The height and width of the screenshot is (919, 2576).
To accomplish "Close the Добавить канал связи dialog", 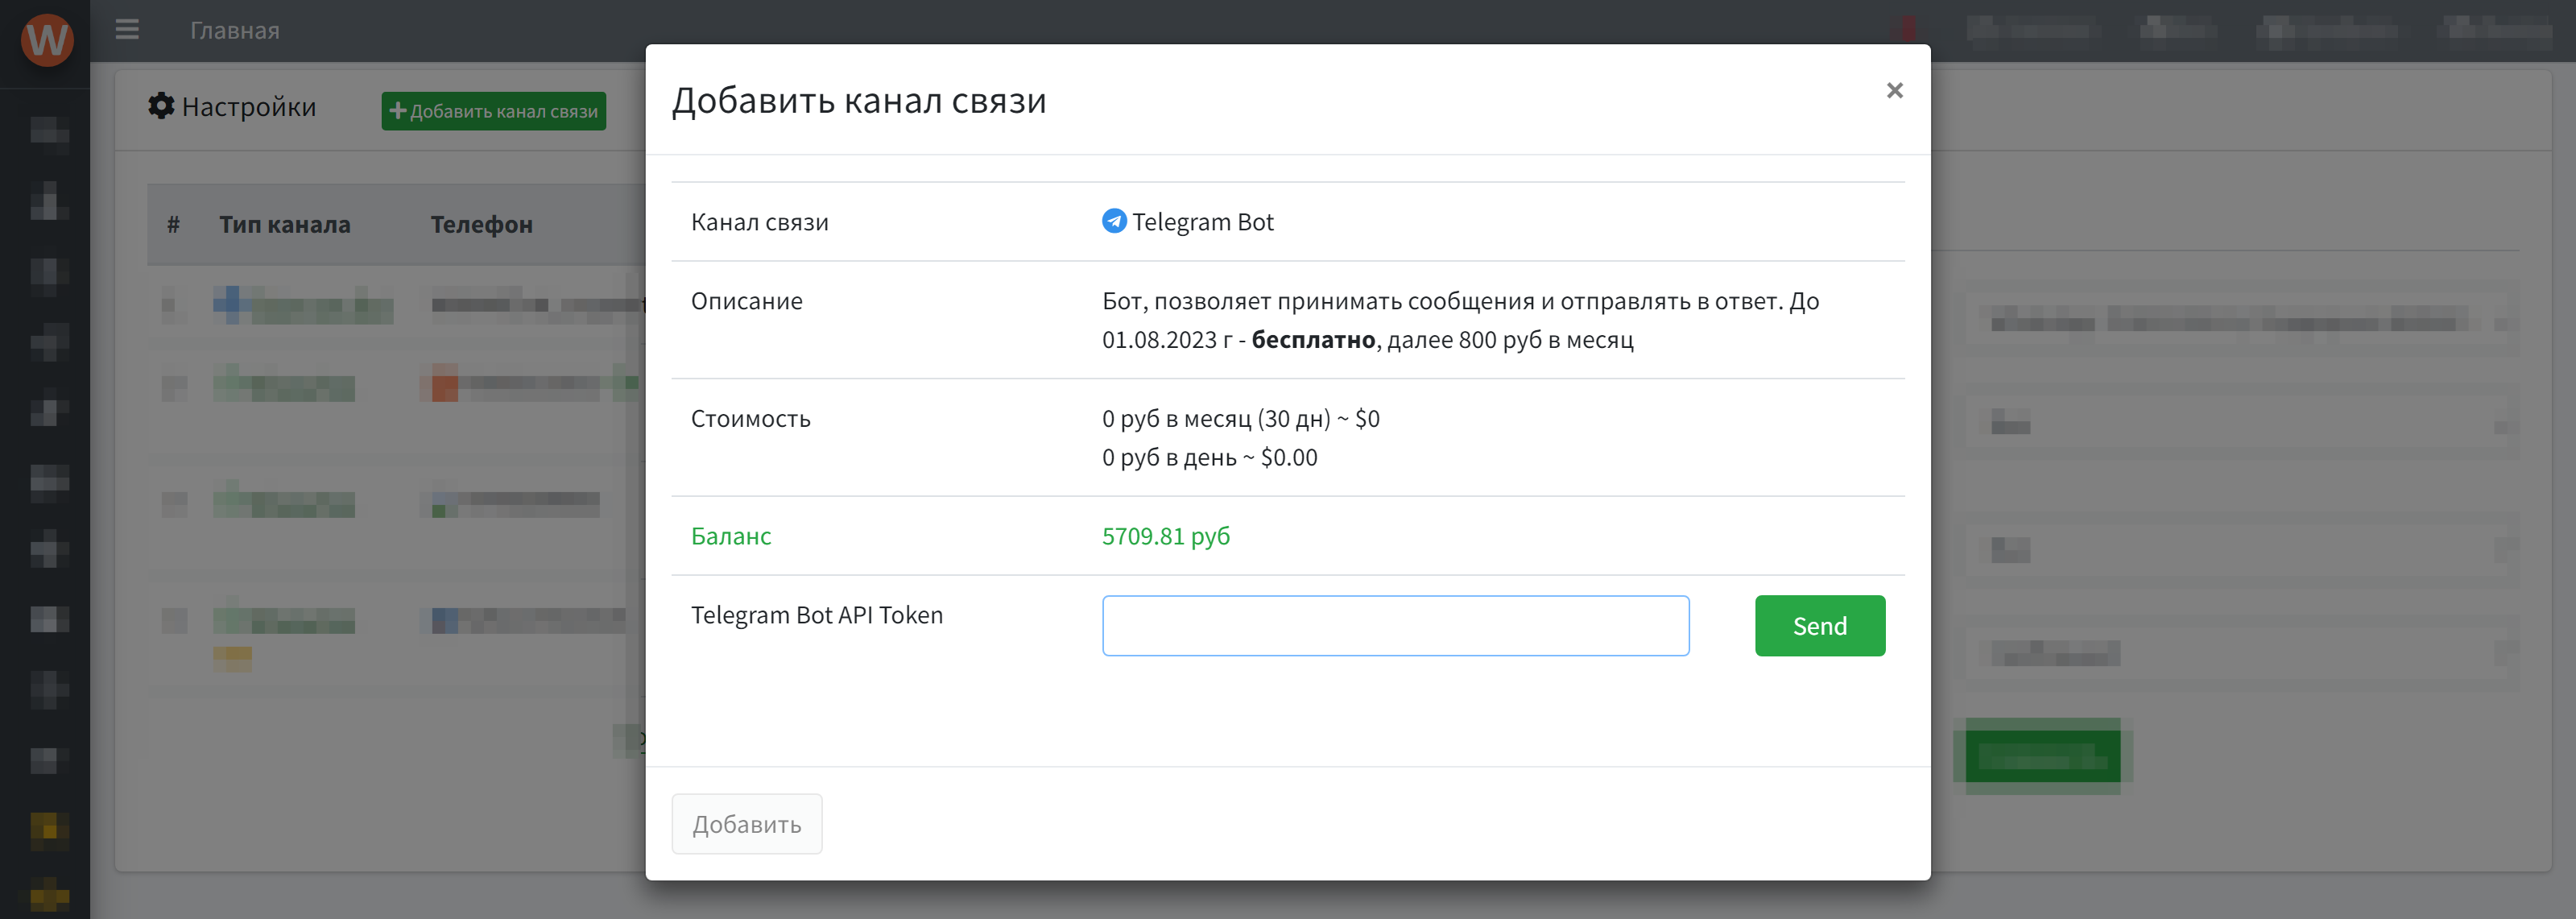I will pyautogui.click(x=1894, y=91).
